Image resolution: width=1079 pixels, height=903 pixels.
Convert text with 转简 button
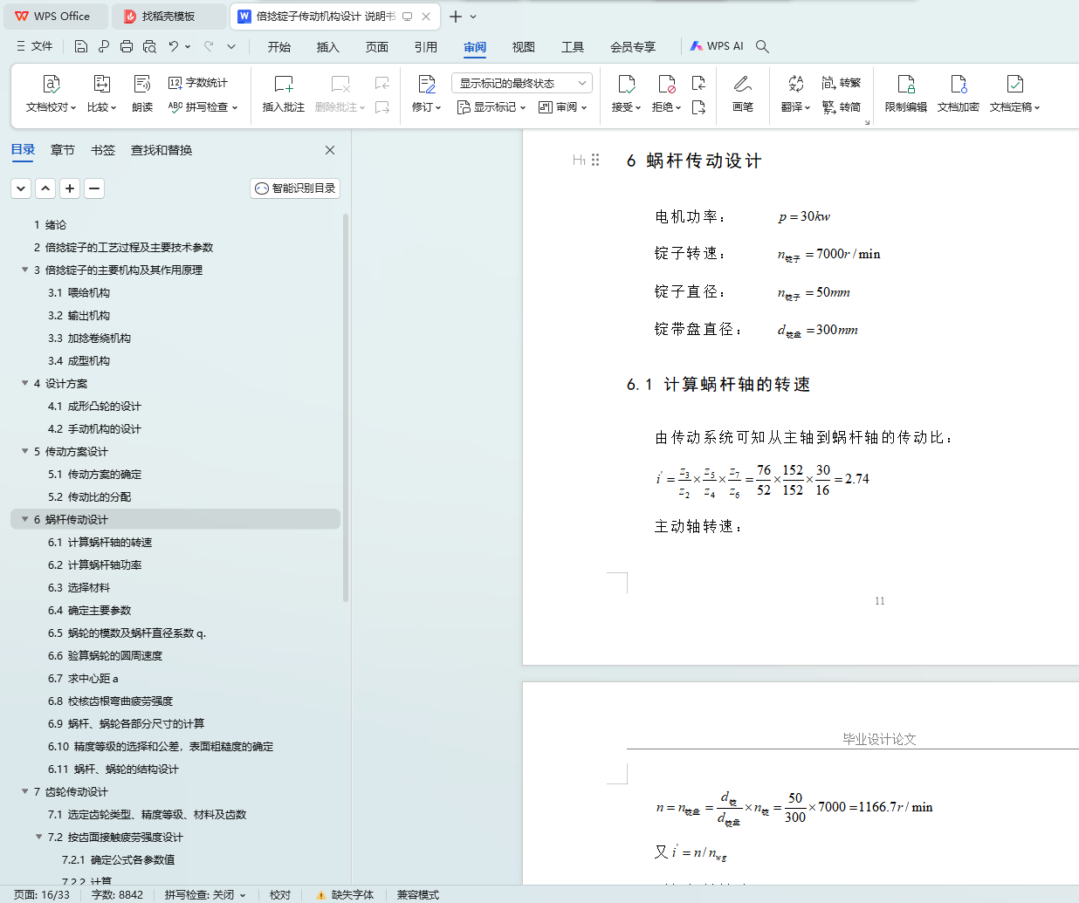[842, 107]
